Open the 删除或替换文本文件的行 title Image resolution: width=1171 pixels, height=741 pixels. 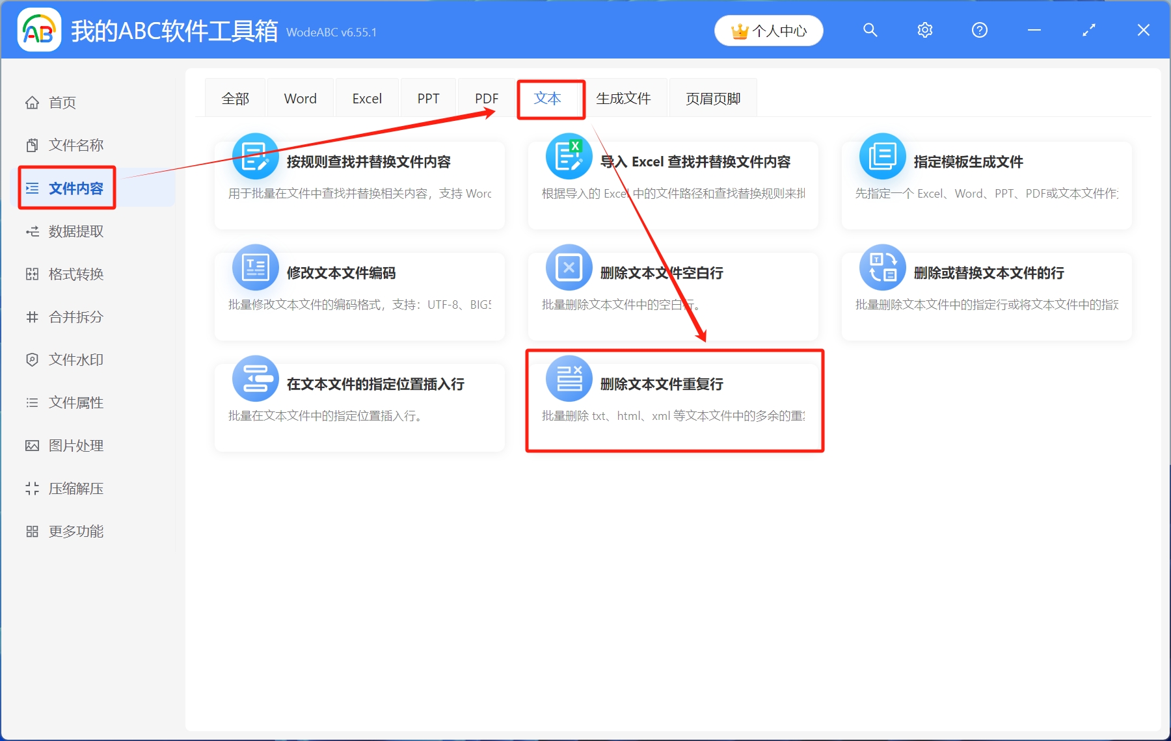coord(989,273)
